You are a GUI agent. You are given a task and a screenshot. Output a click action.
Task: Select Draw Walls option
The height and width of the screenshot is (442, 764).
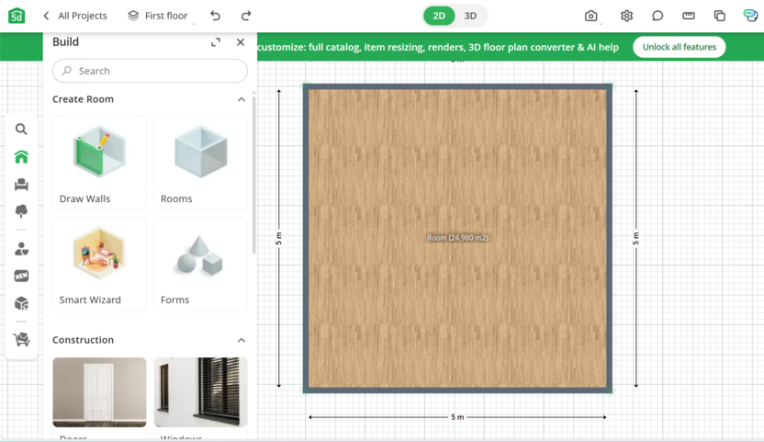pos(99,164)
